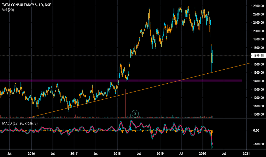This screenshot has width=266, height=157.
Task: Click the 2017 time axis label
Action: click(74, 154)
